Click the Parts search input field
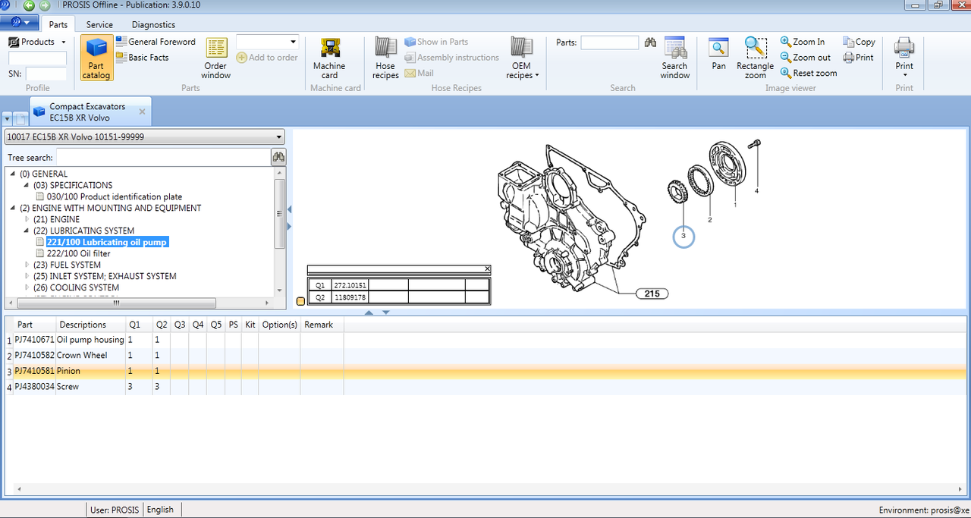The image size is (971, 518). click(x=609, y=42)
